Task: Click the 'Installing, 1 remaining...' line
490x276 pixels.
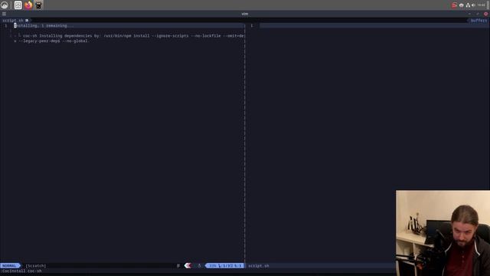Action: tap(44, 25)
